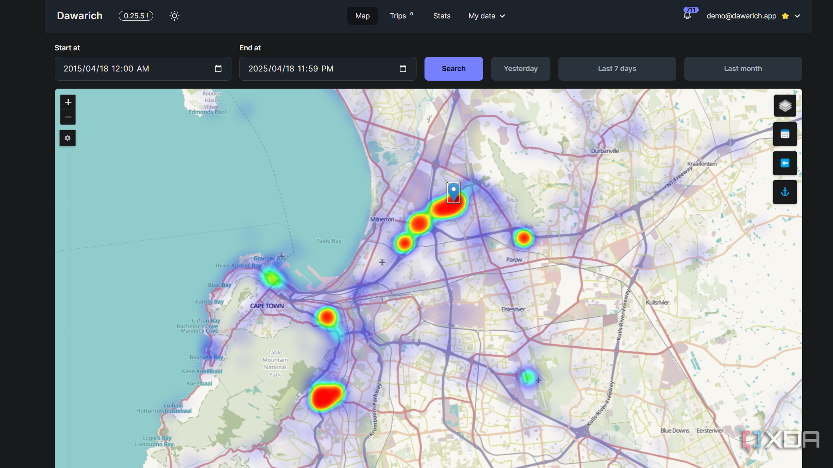Click the Elsiesrivier map label
The height and width of the screenshot is (468, 833).
click(513, 309)
